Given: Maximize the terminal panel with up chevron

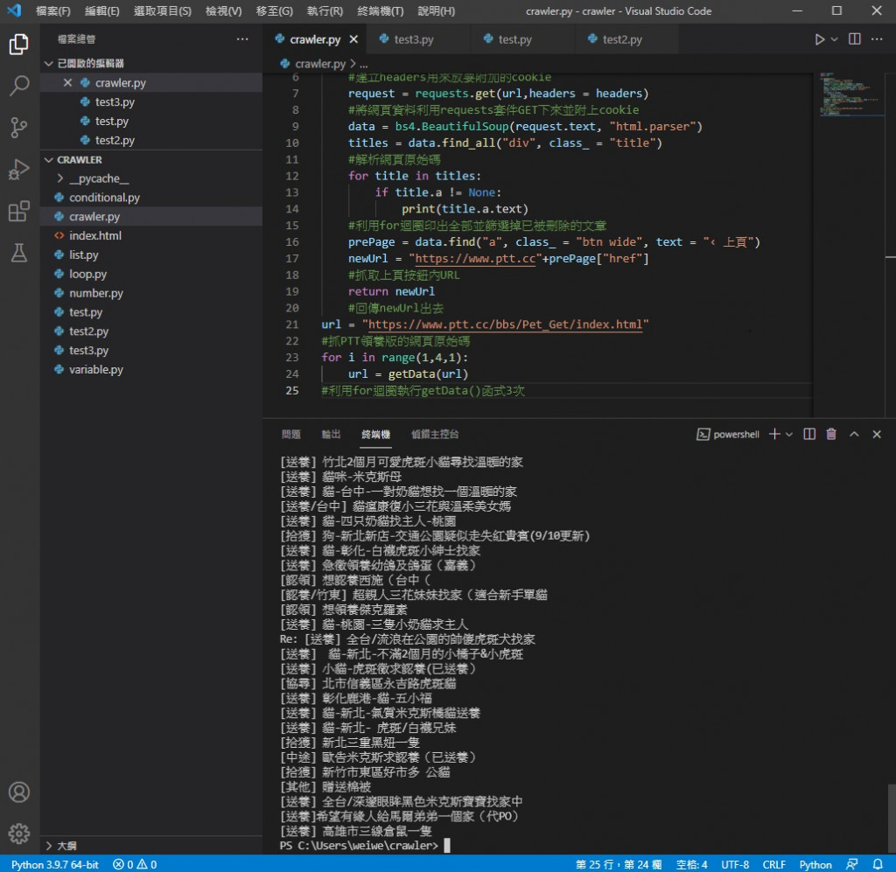Looking at the screenshot, I should click(854, 434).
